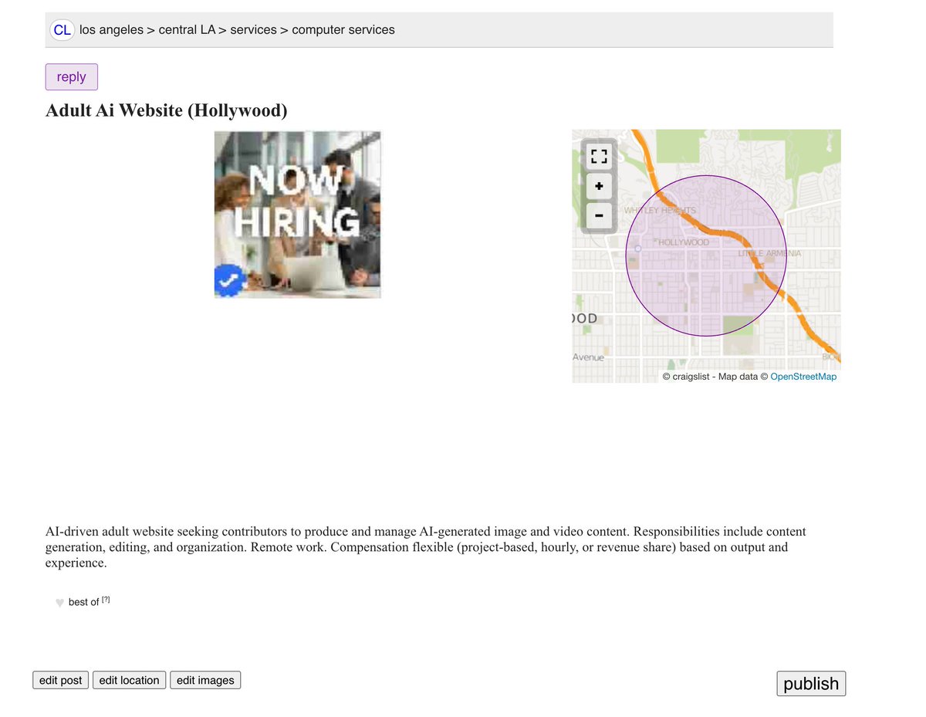Click the best of heart icon
The image size is (926, 717).
pyautogui.click(x=59, y=603)
